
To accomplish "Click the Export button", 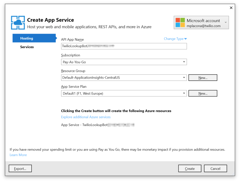I will click(20, 169).
